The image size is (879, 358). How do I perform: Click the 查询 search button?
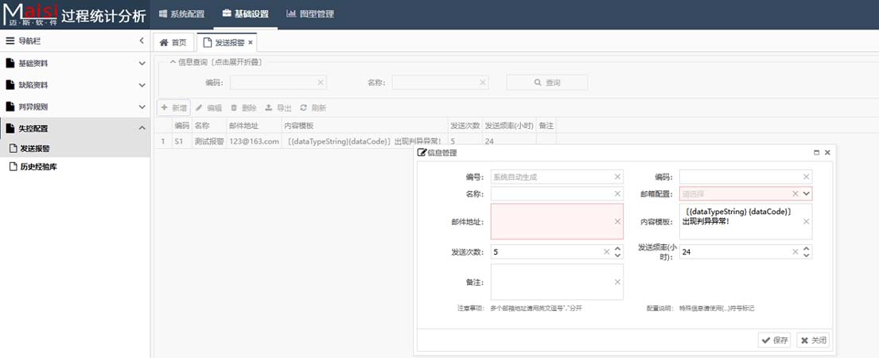547,82
